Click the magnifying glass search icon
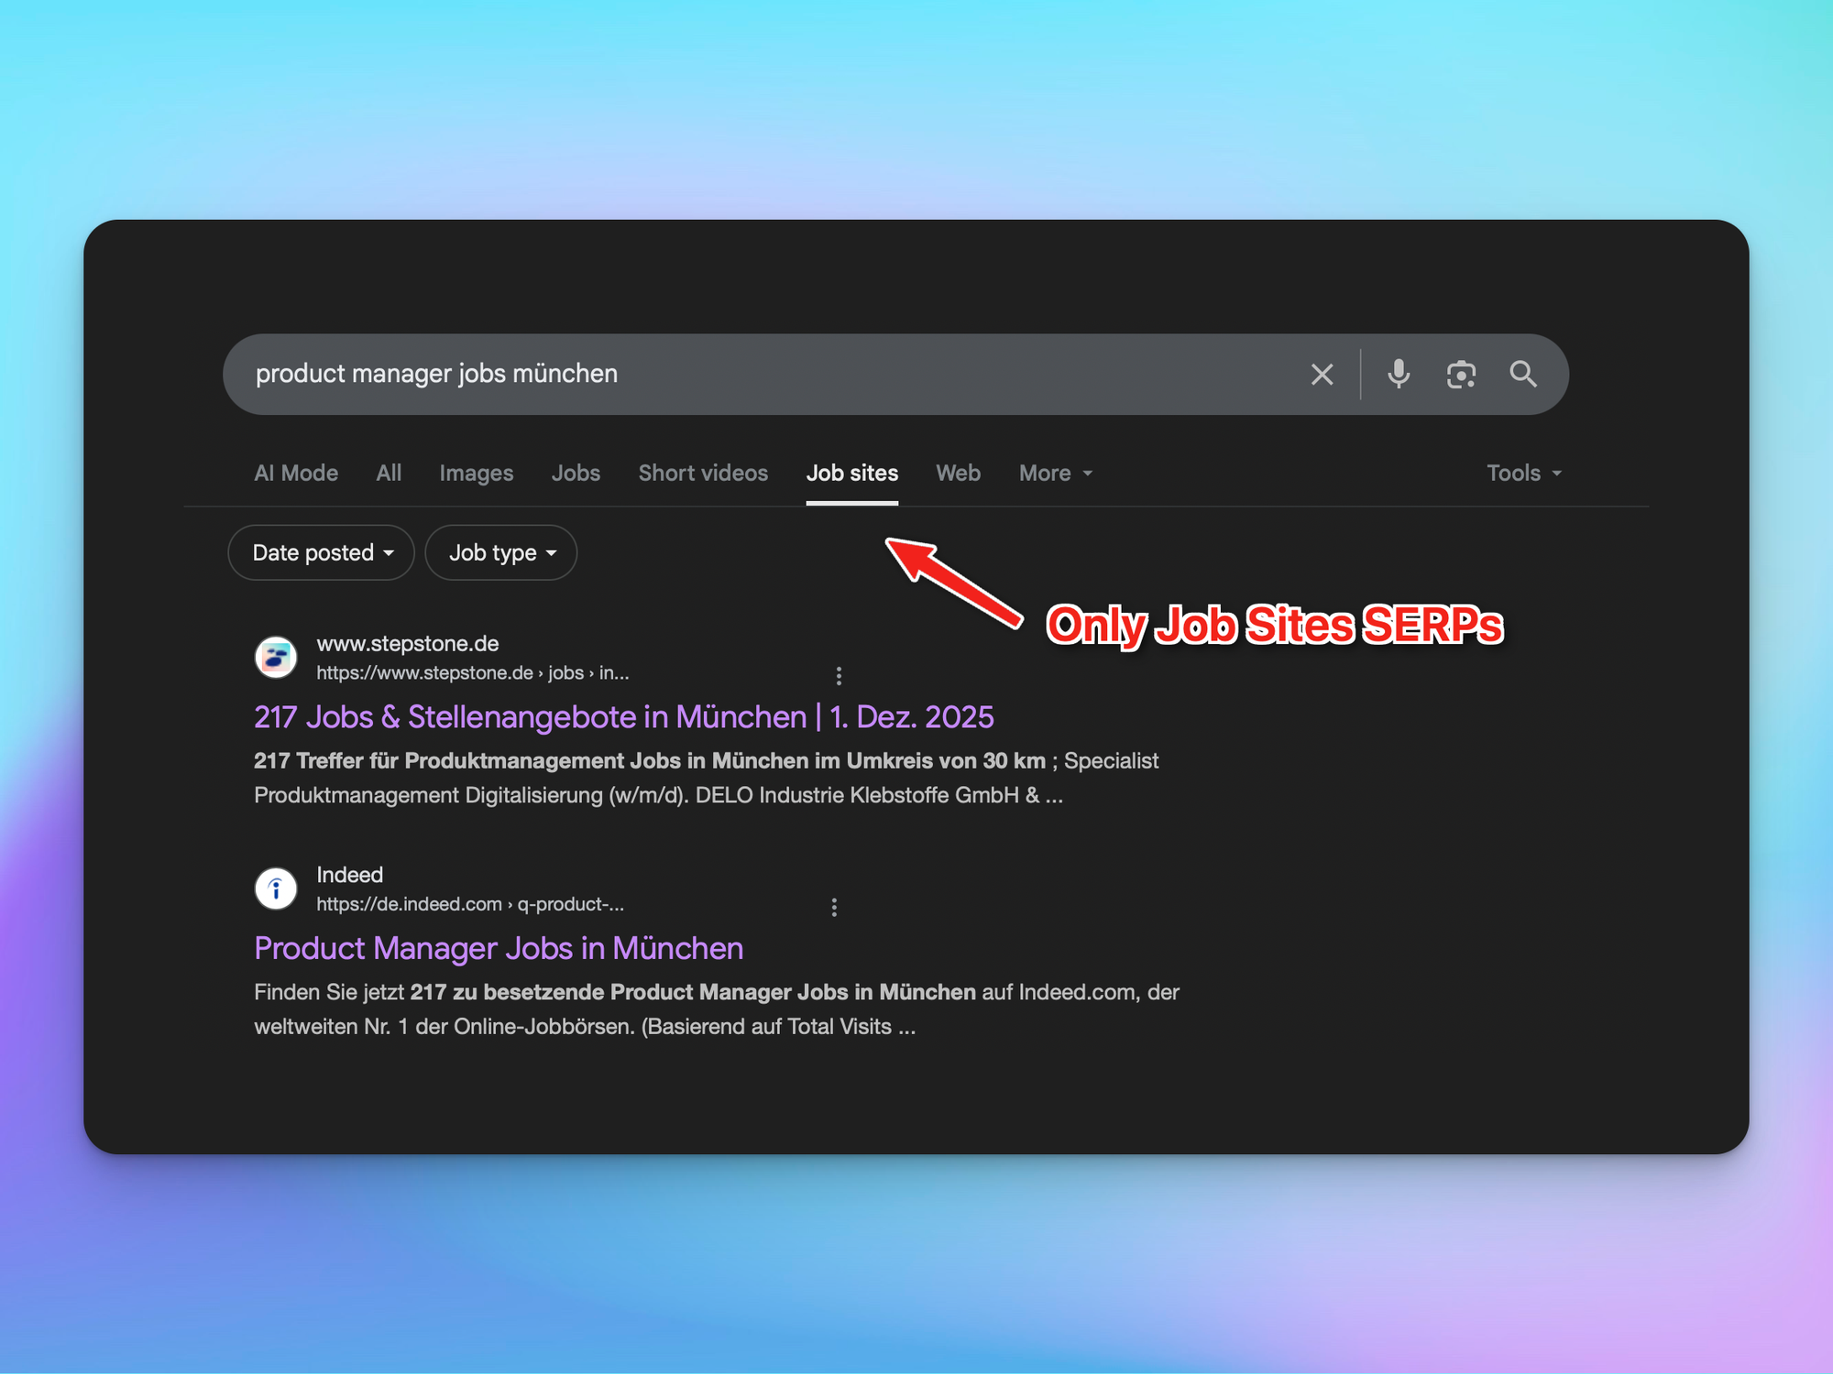The image size is (1833, 1374). tap(1523, 375)
